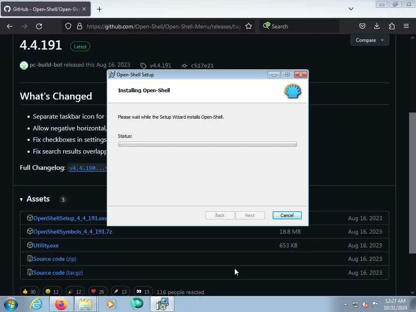Open Windows Explorer from taskbar
The image size is (416, 312).
click(85, 304)
